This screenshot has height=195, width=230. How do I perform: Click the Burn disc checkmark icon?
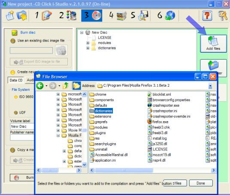point(15,33)
